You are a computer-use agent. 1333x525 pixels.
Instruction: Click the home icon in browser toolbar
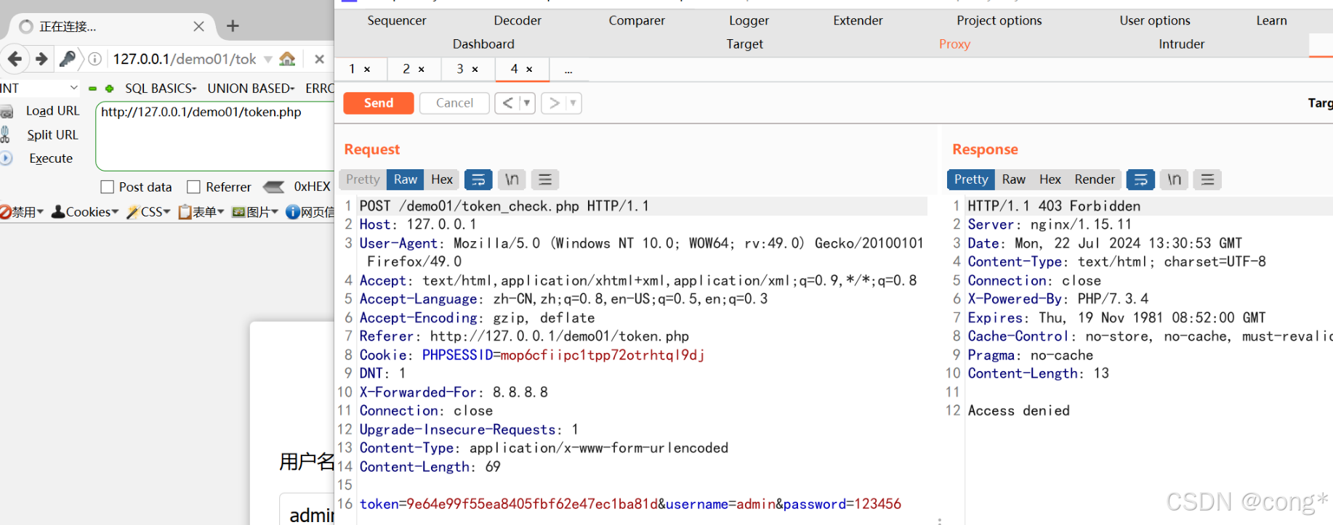[x=287, y=59]
